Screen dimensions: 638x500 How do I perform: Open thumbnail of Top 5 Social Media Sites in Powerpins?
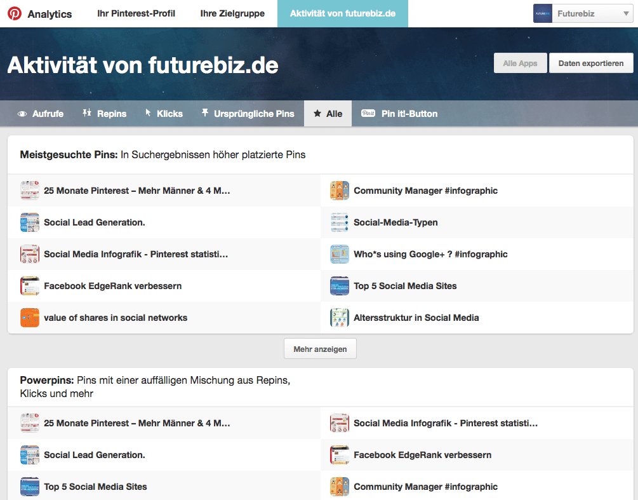[x=30, y=487]
